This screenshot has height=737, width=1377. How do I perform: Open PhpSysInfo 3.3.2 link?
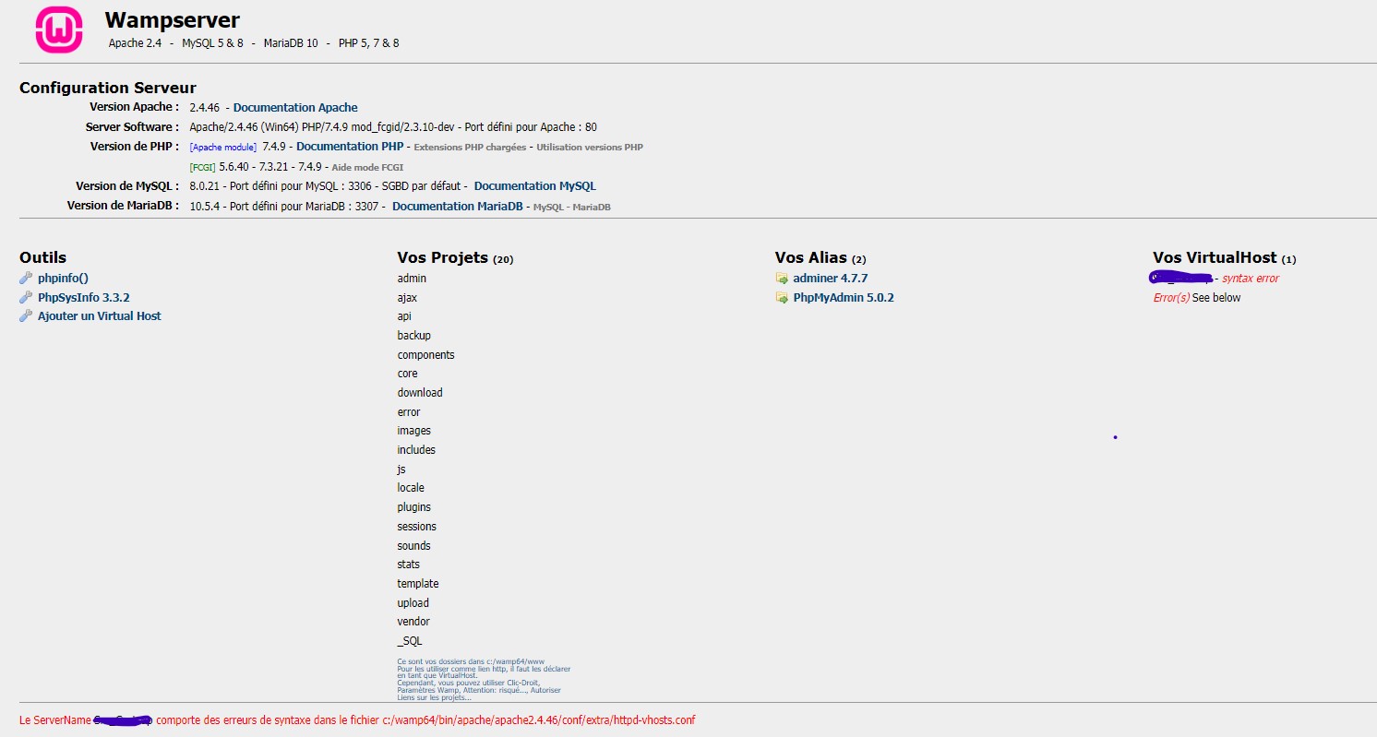(x=83, y=297)
